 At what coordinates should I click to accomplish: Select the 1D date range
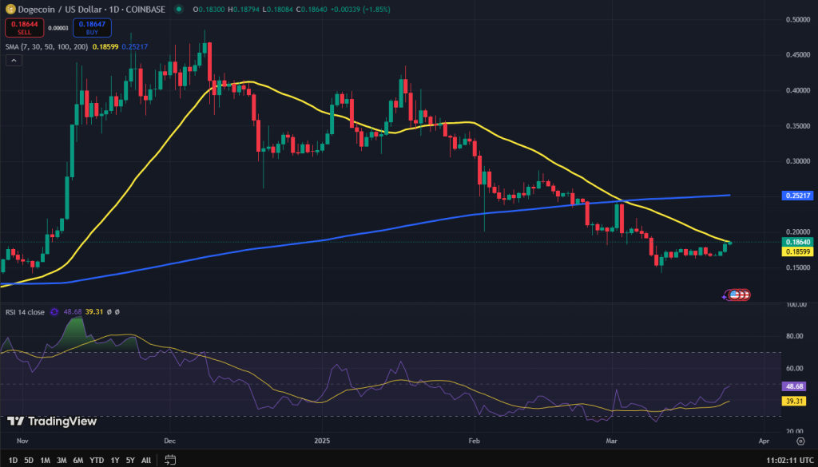point(14,461)
